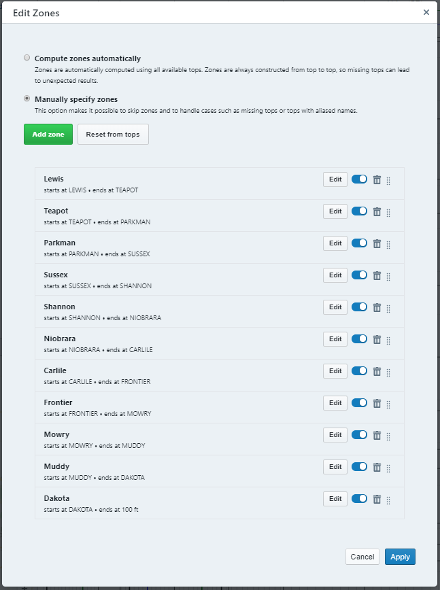Image resolution: width=440 pixels, height=590 pixels.
Task: Click Reset from tops button
Action: click(113, 135)
